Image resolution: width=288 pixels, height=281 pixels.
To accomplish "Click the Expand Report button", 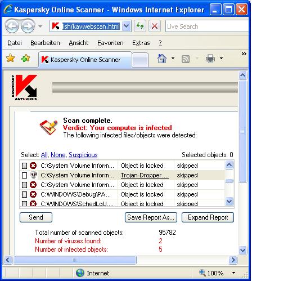I will tap(208, 217).
